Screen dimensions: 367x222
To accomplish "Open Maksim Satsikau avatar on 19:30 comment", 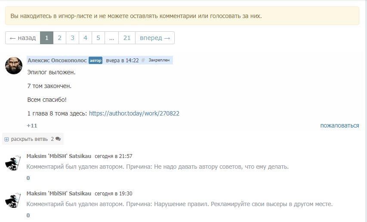I will coord(13,200).
